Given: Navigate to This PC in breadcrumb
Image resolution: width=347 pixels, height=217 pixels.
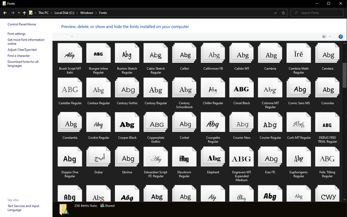Looking at the screenshot, I should [43, 13].
